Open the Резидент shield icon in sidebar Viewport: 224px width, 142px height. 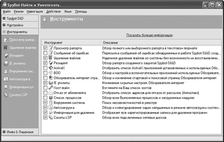point(6,56)
